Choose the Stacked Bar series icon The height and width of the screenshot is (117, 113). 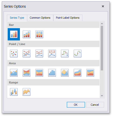27,34
